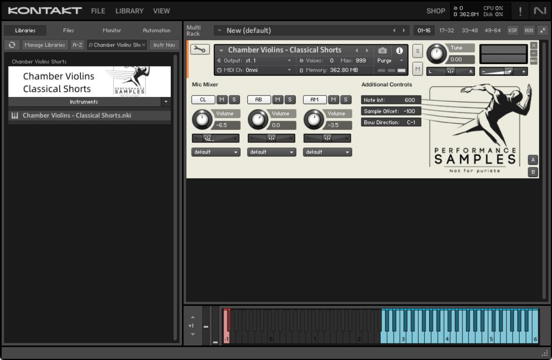
Task: Open the CL mic output default dropdown
Action: (x=215, y=152)
